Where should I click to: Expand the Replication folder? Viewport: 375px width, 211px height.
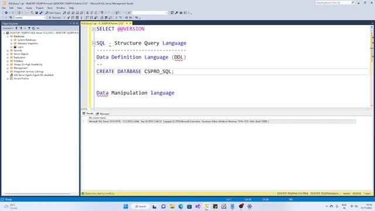8,57
